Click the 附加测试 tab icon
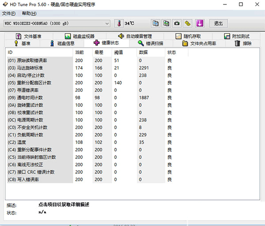The height and width of the screenshot is (226, 265). pos(227,36)
